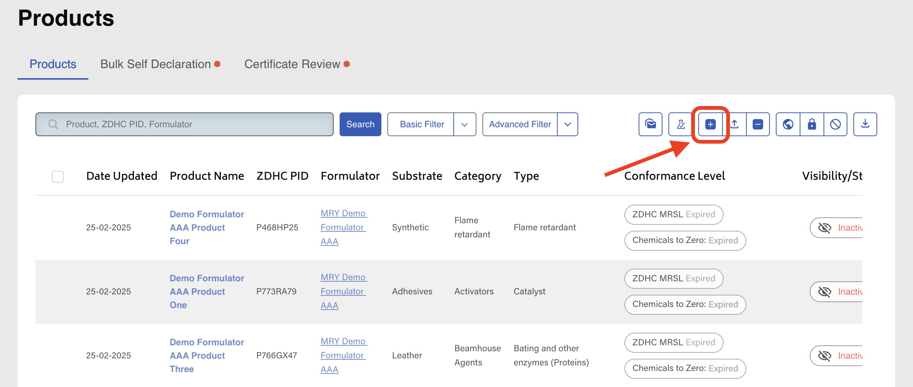Click the Activators category cell
The image size is (913, 387).
[x=474, y=292]
